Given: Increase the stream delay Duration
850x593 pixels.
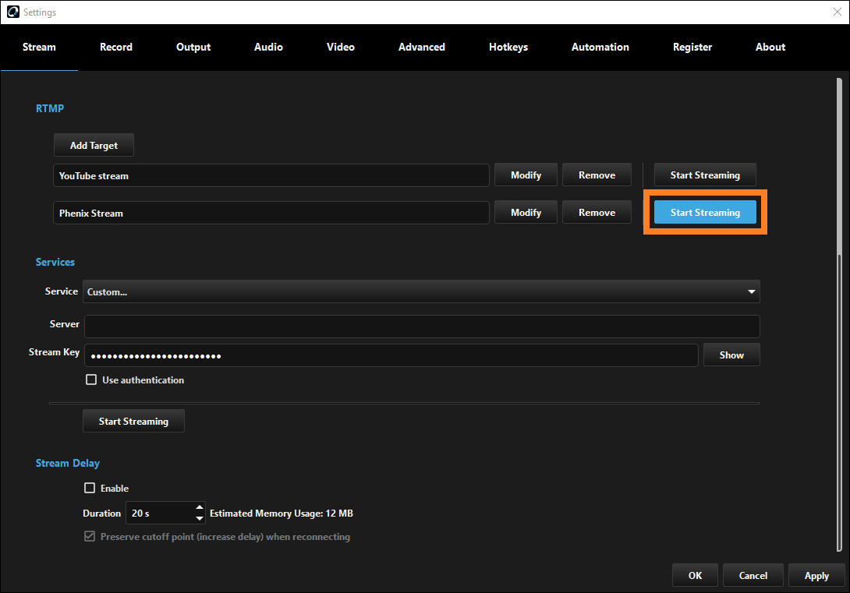Looking at the screenshot, I should coord(200,508).
